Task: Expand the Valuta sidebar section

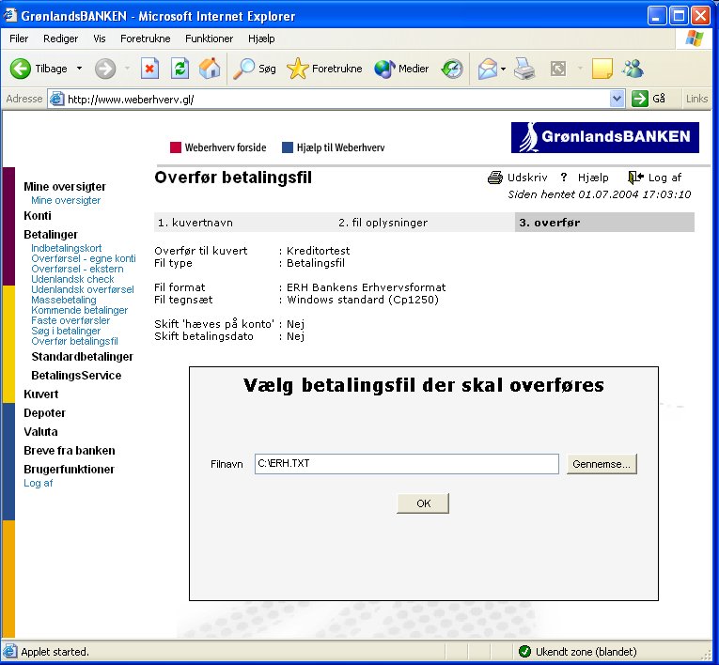Action: [40, 432]
